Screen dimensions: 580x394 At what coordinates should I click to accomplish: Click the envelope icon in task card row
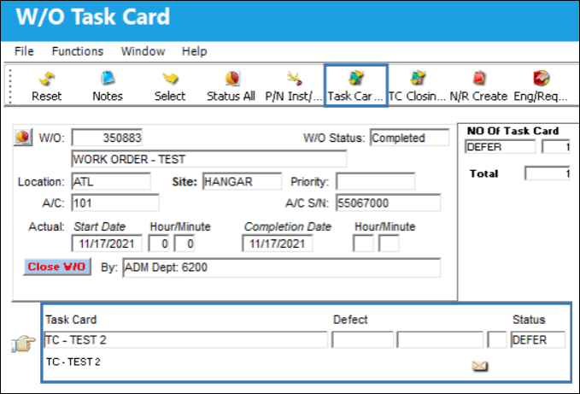pyautogui.click(x=480, y=366)
